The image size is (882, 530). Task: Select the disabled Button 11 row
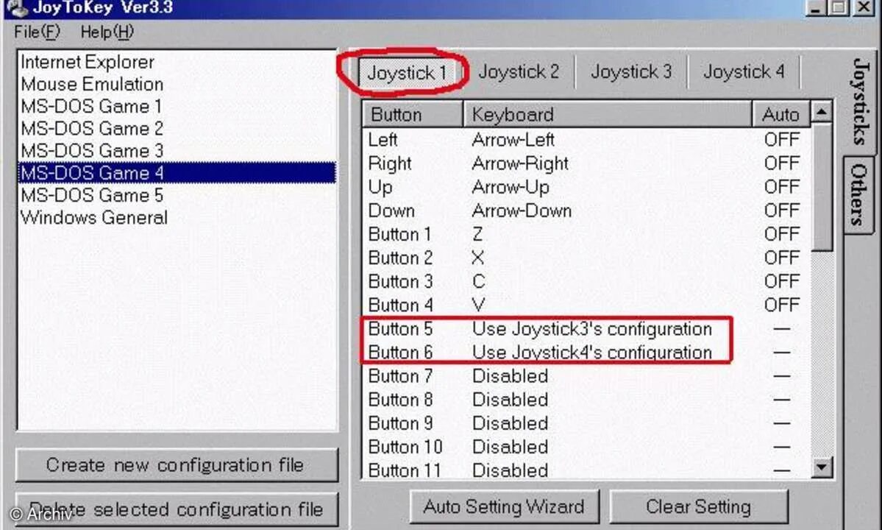[x=586, y=470]
